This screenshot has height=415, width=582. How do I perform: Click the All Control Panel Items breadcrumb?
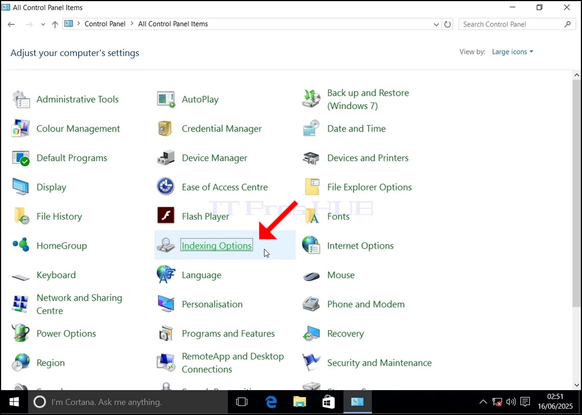coord(173,24)
